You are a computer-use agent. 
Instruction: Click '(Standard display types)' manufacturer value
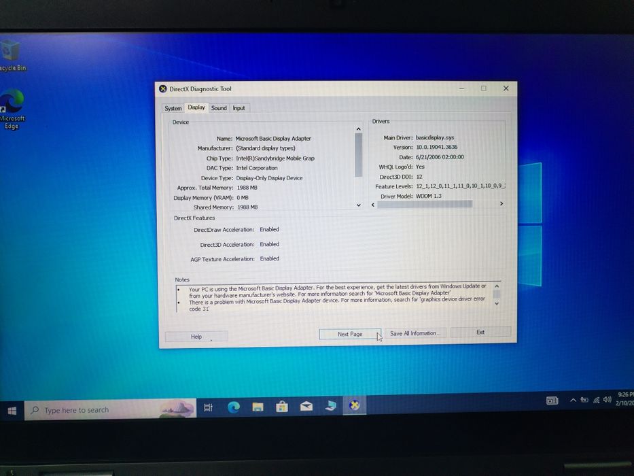point(266,148)
